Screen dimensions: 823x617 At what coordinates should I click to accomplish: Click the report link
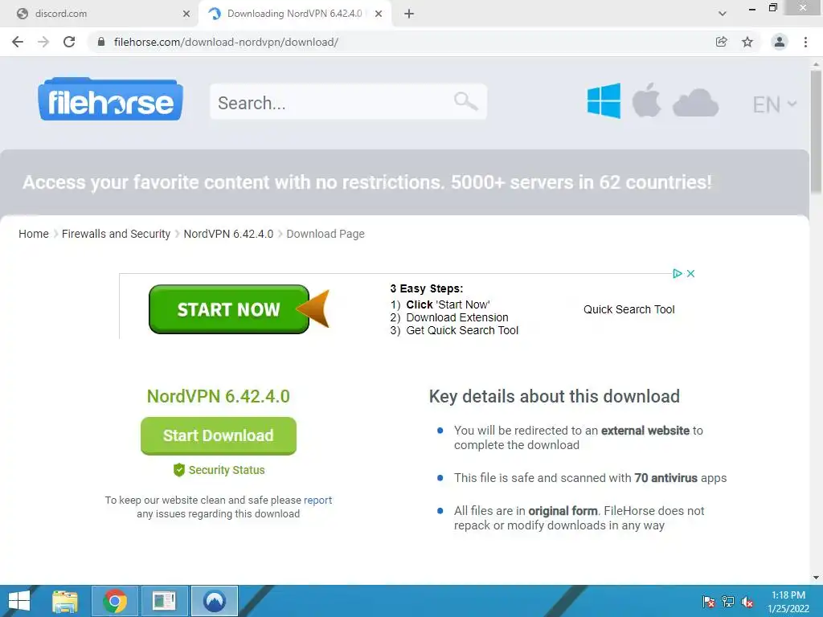coord(317,500)
